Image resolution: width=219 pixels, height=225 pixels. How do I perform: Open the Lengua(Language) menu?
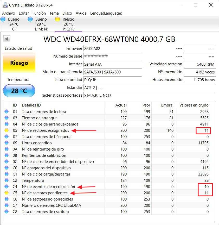click(106, 13)
